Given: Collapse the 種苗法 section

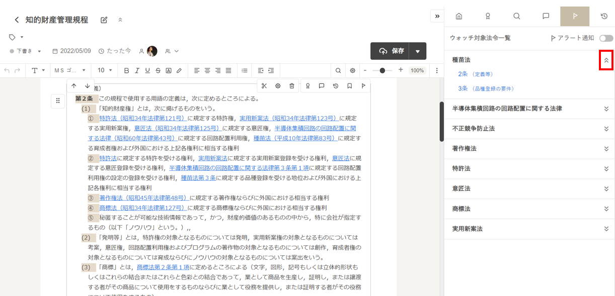Looking at the screenshot, I should [x=606, y=60].
